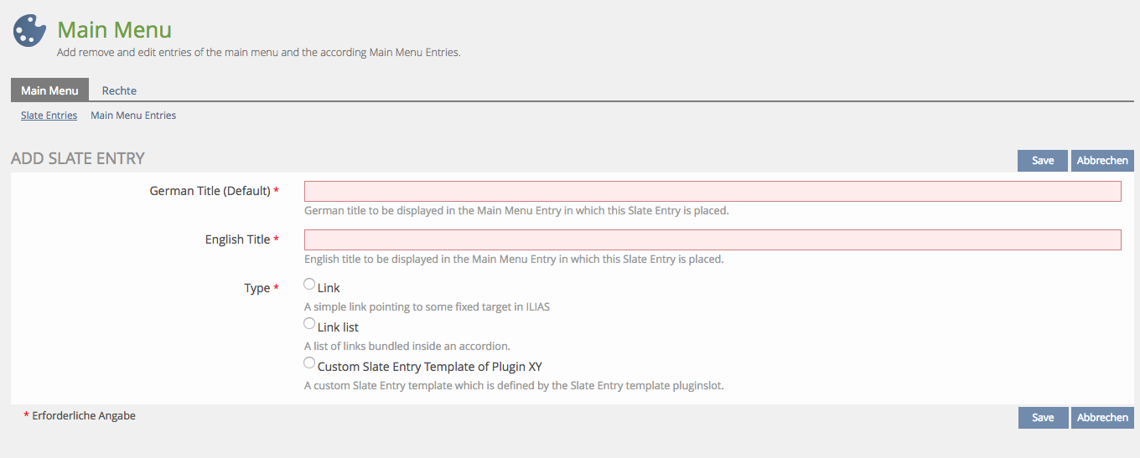Viewport: 1140px width, 458px height.
Task: Open the Main Menu tab
Action: [49, 90]
